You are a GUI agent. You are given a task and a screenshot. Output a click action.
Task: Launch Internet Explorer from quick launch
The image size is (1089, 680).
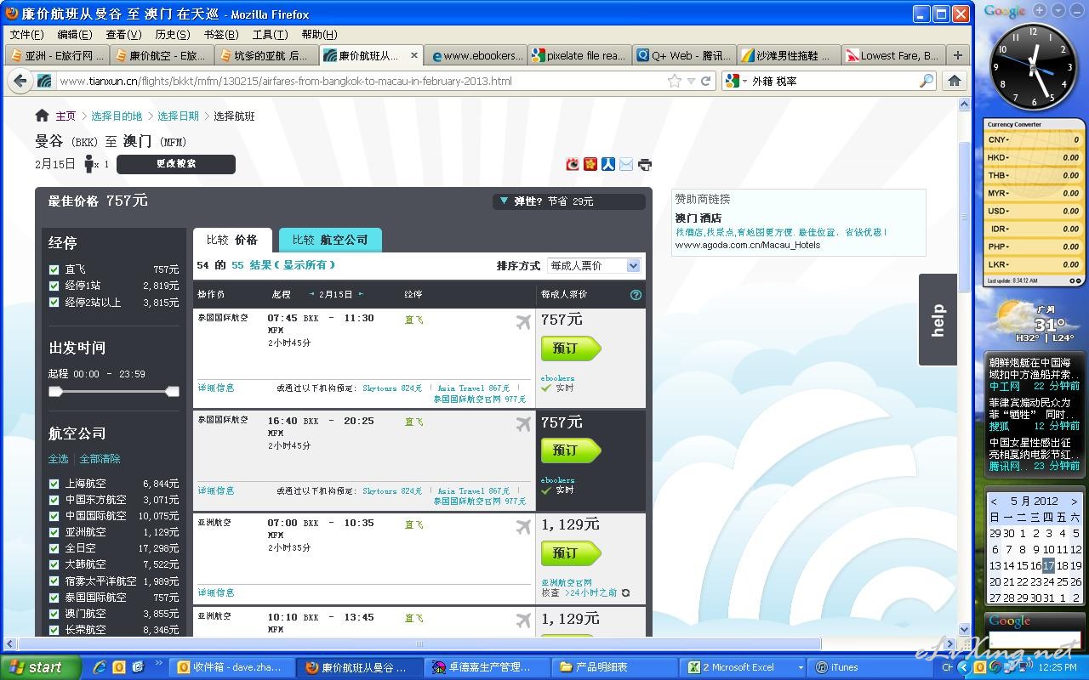100,667
